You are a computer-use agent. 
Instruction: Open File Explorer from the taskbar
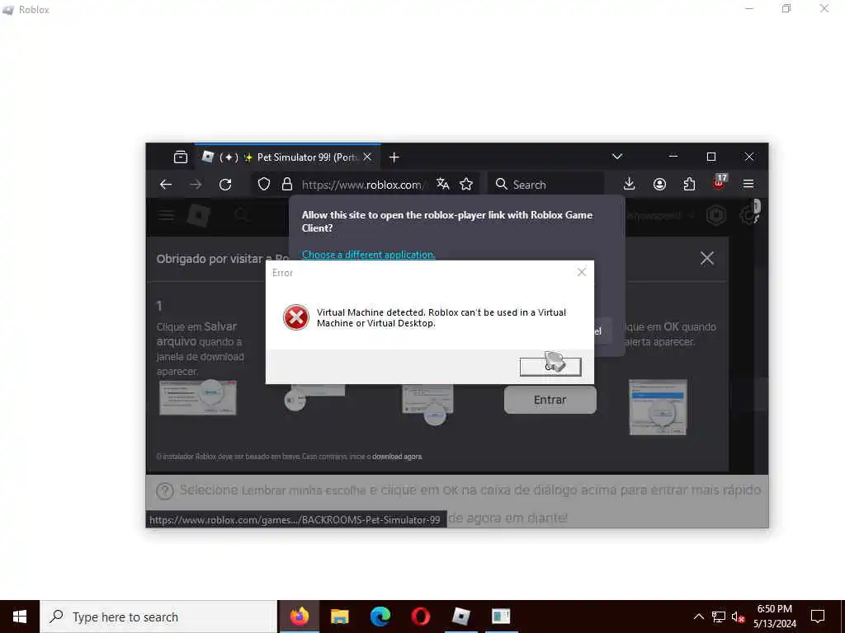(x=339, y=617)
